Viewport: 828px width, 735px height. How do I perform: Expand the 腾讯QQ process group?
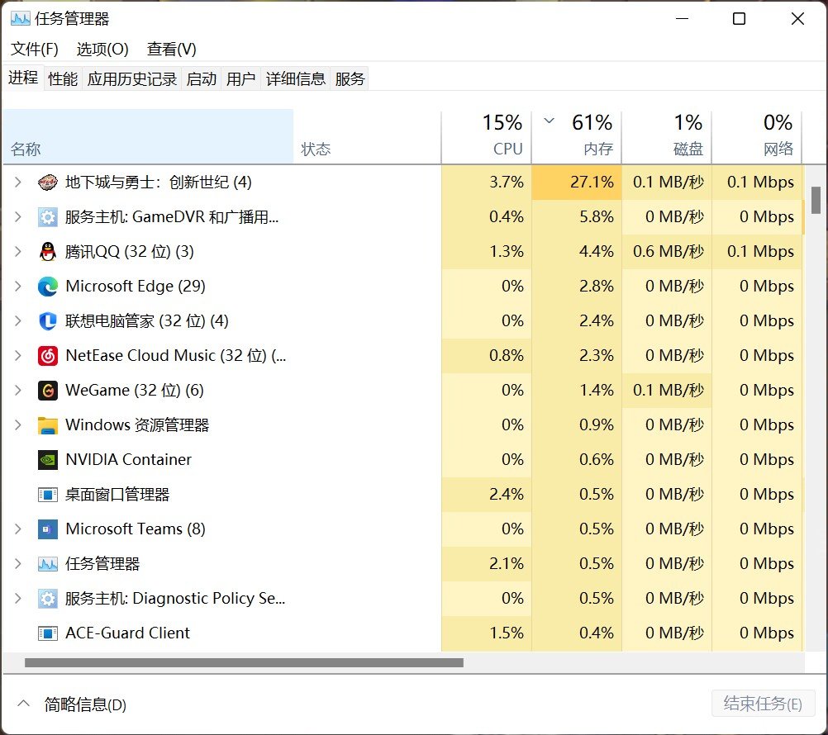click(x=18, y=252)
